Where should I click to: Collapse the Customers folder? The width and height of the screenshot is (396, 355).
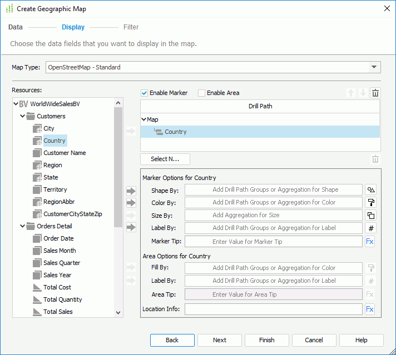pos(22,116)
